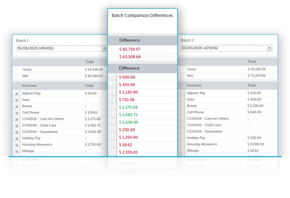The width and height of the screenshot is (290, 198).
Task: Click the $ 18.62 difference value
Action: pyautogui.click(x=126, y=145)
